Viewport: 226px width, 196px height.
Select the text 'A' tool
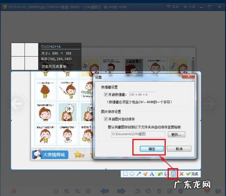point(152,174)
